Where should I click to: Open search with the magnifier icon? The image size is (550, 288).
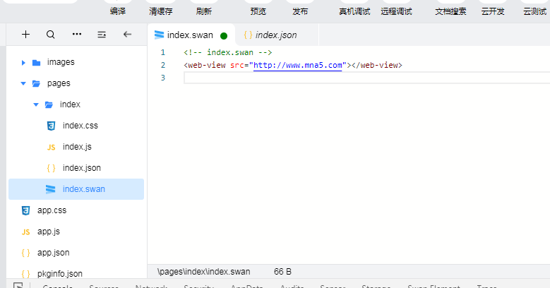point(50,34)
